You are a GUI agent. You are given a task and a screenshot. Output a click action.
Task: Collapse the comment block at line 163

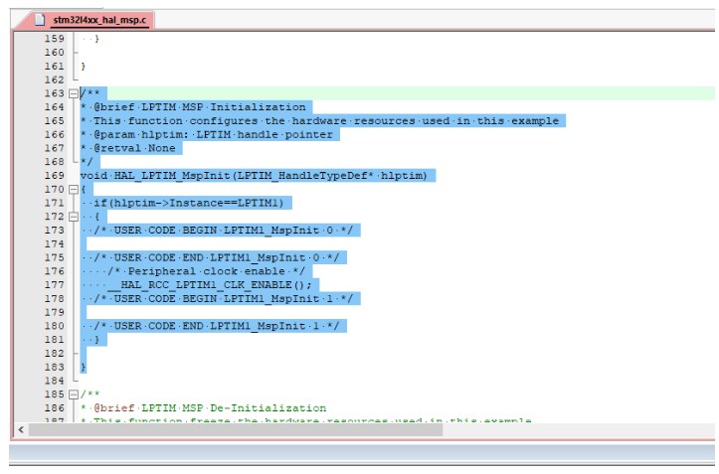(x=74, y=93)
